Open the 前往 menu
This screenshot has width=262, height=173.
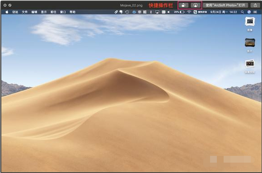(x=53, y=12)
